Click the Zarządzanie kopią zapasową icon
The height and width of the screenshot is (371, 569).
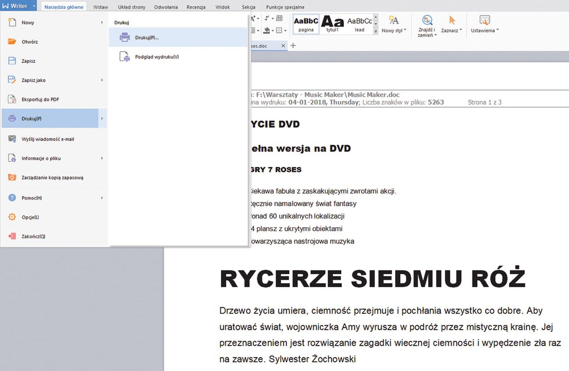click(x=12, y=178)
